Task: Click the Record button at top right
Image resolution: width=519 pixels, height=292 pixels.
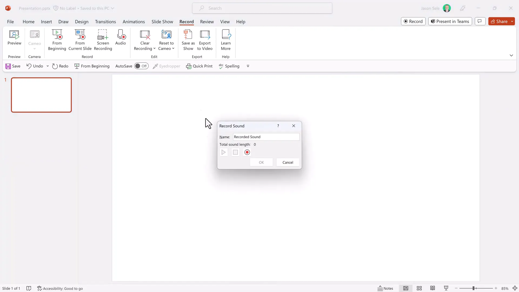Action: 413,21
